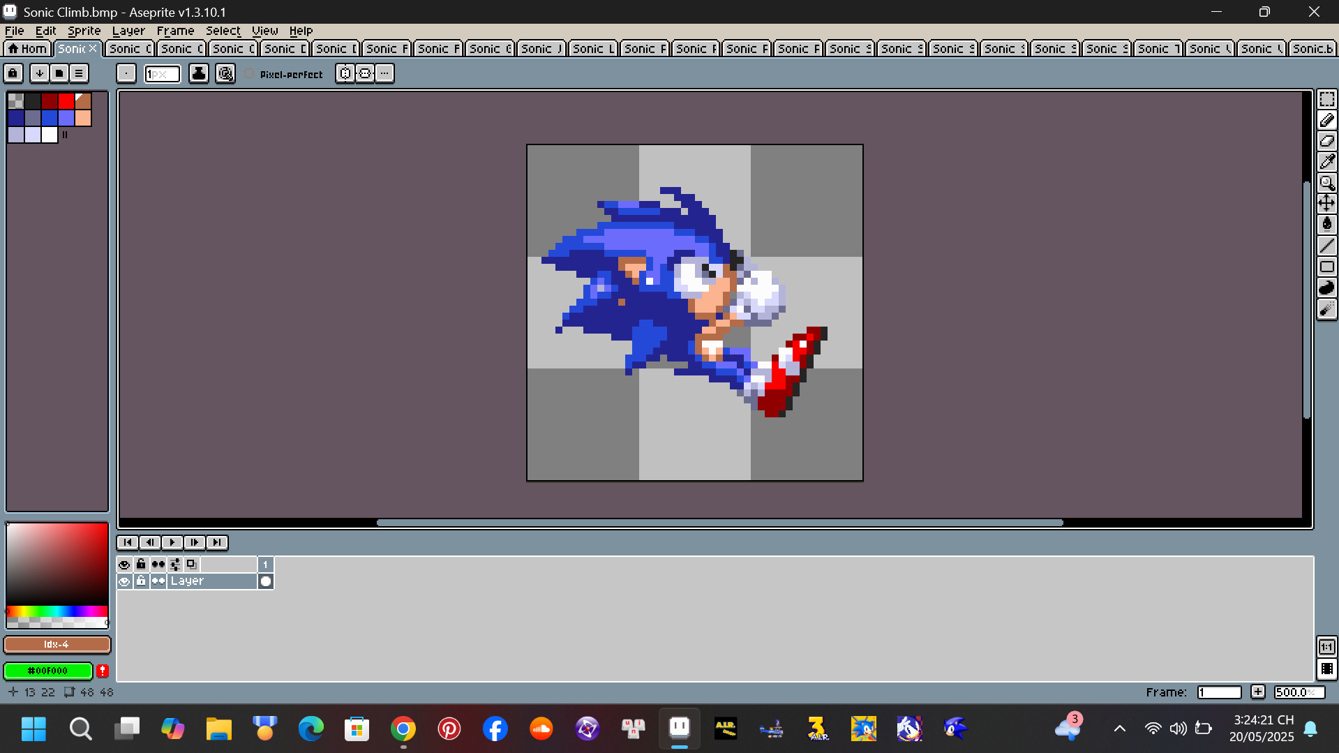Image resolution: width=1339 pixels, height=753 pixels.
Task: Select the Pencil tool
Action: pos(1326,120)
